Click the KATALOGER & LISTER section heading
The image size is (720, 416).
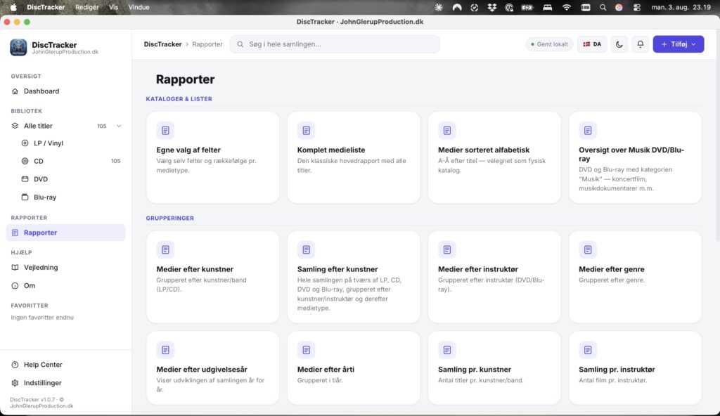coord(179,99)
